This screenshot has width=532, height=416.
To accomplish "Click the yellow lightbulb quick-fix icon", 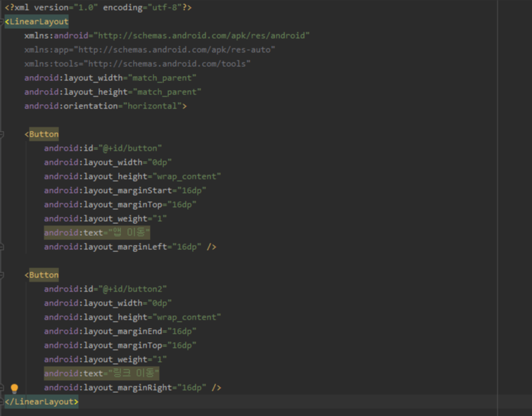I will [x=14, y=388].
